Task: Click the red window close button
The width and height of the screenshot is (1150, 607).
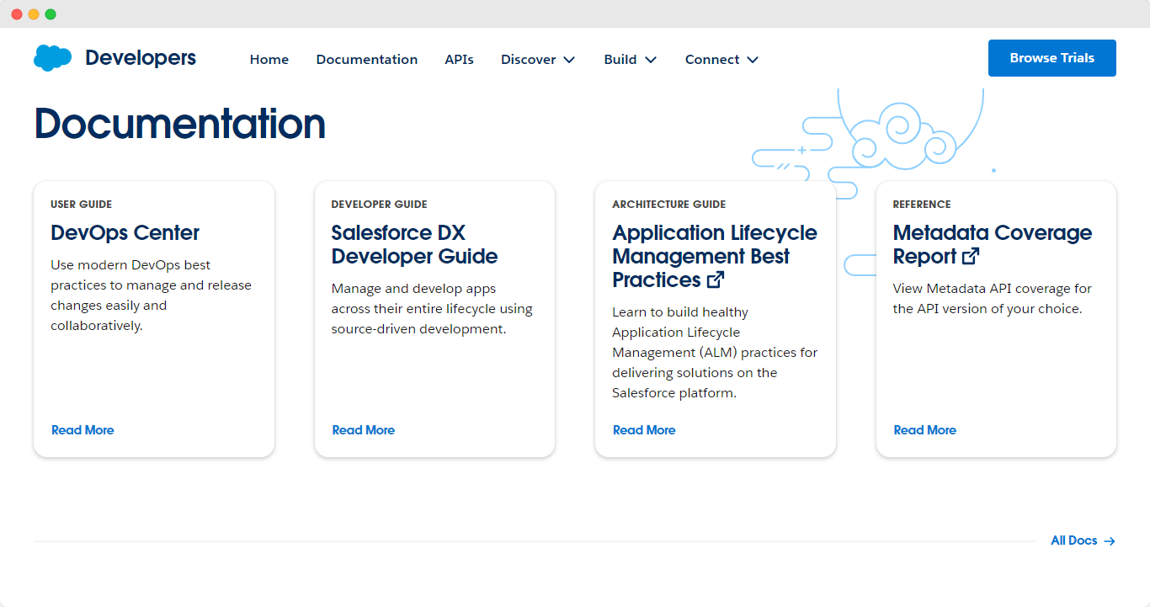Action: coord(17,14)
